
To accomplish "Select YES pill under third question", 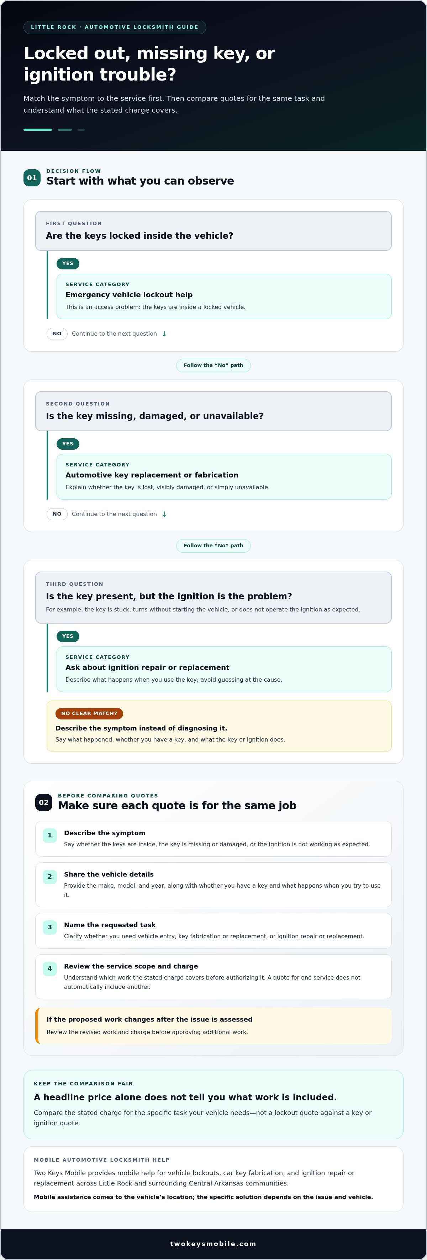I will tap(68, 636).
